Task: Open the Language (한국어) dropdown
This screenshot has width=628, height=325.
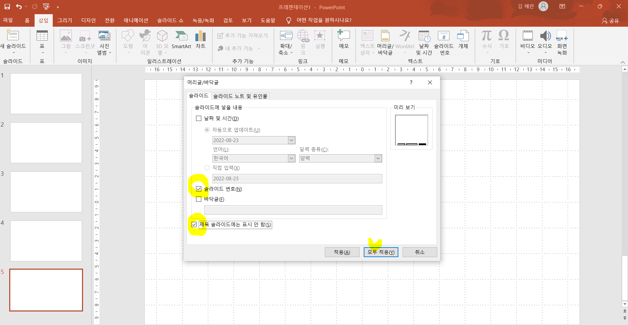Action: pyautogui.click(x=291, y=158)
